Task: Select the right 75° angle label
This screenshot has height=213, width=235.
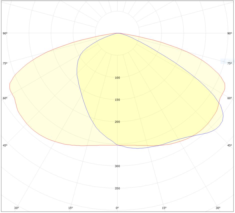Action: [x=229, y=63]
